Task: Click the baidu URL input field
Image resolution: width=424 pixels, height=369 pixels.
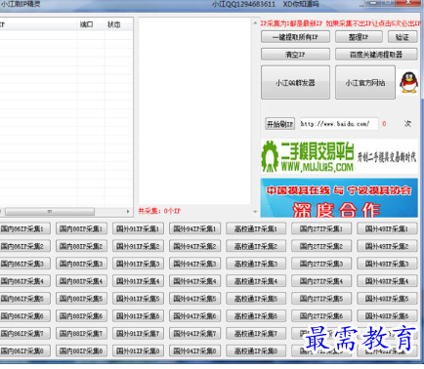Action: 339,124
